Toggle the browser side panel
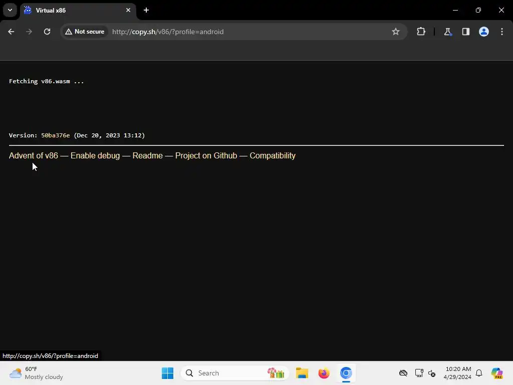The width and height of the screenshot is (513, 385). (x=465, y=32)
